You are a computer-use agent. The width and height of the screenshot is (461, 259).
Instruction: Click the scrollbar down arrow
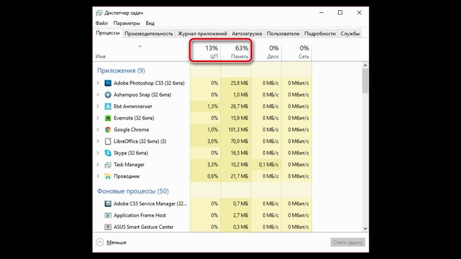(x=365, y=228)
